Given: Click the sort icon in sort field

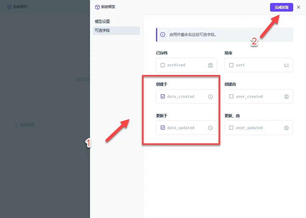Looking at the screenshot, I should tap(286, 65).
